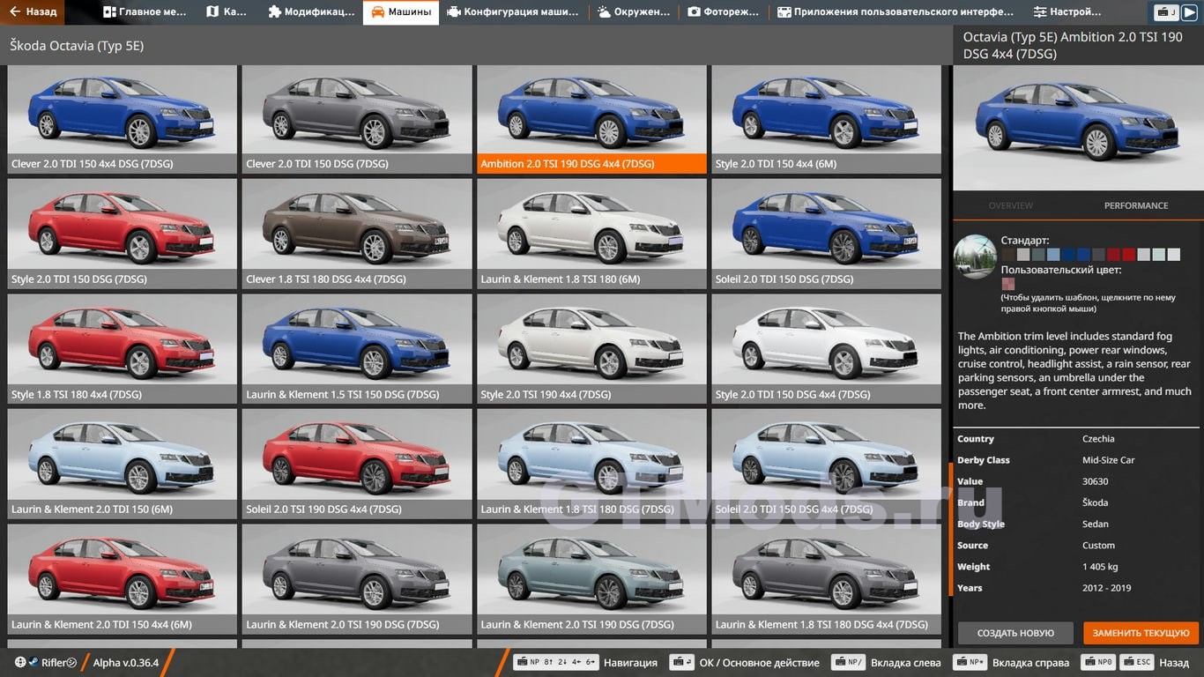Select the Машины tab
This screenshot has width=1204, height=677.
[x=401, y=12]
